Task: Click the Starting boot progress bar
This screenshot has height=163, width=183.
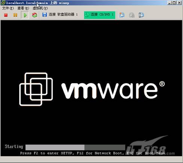Action: pyautogui.click(x=75, y=147)
